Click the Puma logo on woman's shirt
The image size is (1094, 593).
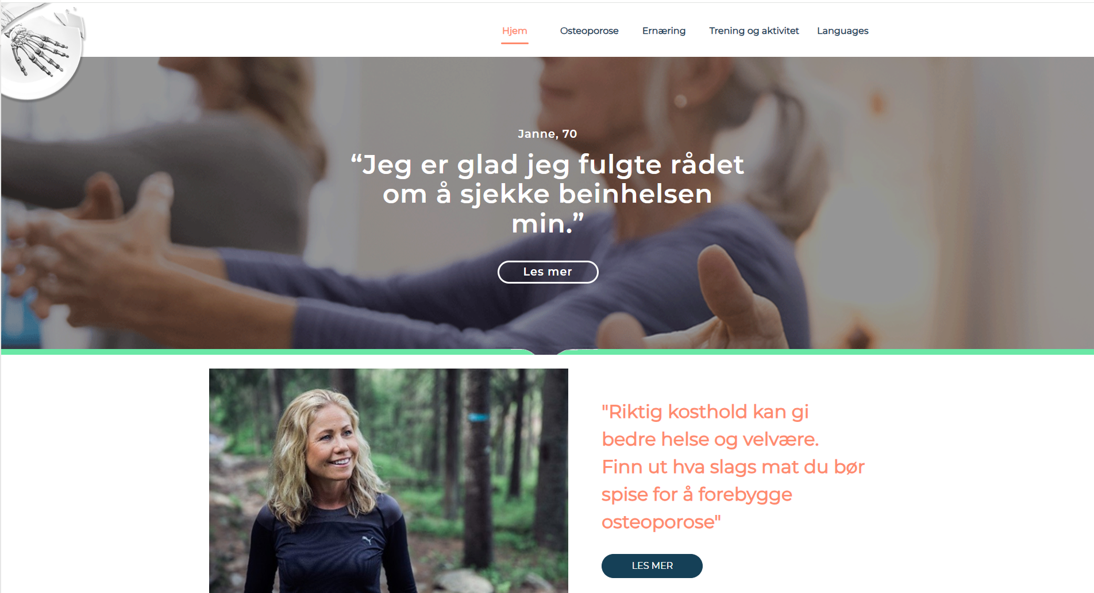(x=367, y=540)
